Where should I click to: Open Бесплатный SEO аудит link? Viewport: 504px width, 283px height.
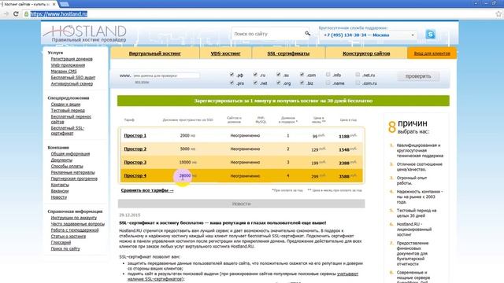[x=73, y=77]
